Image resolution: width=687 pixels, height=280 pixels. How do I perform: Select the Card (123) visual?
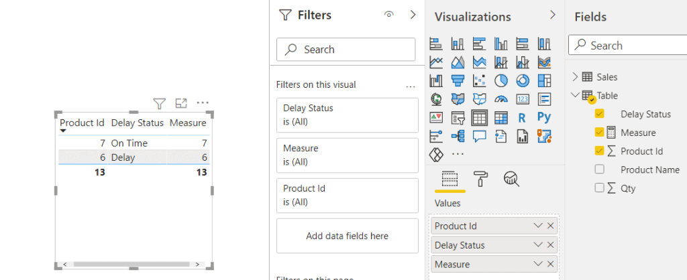pos(523,99)
